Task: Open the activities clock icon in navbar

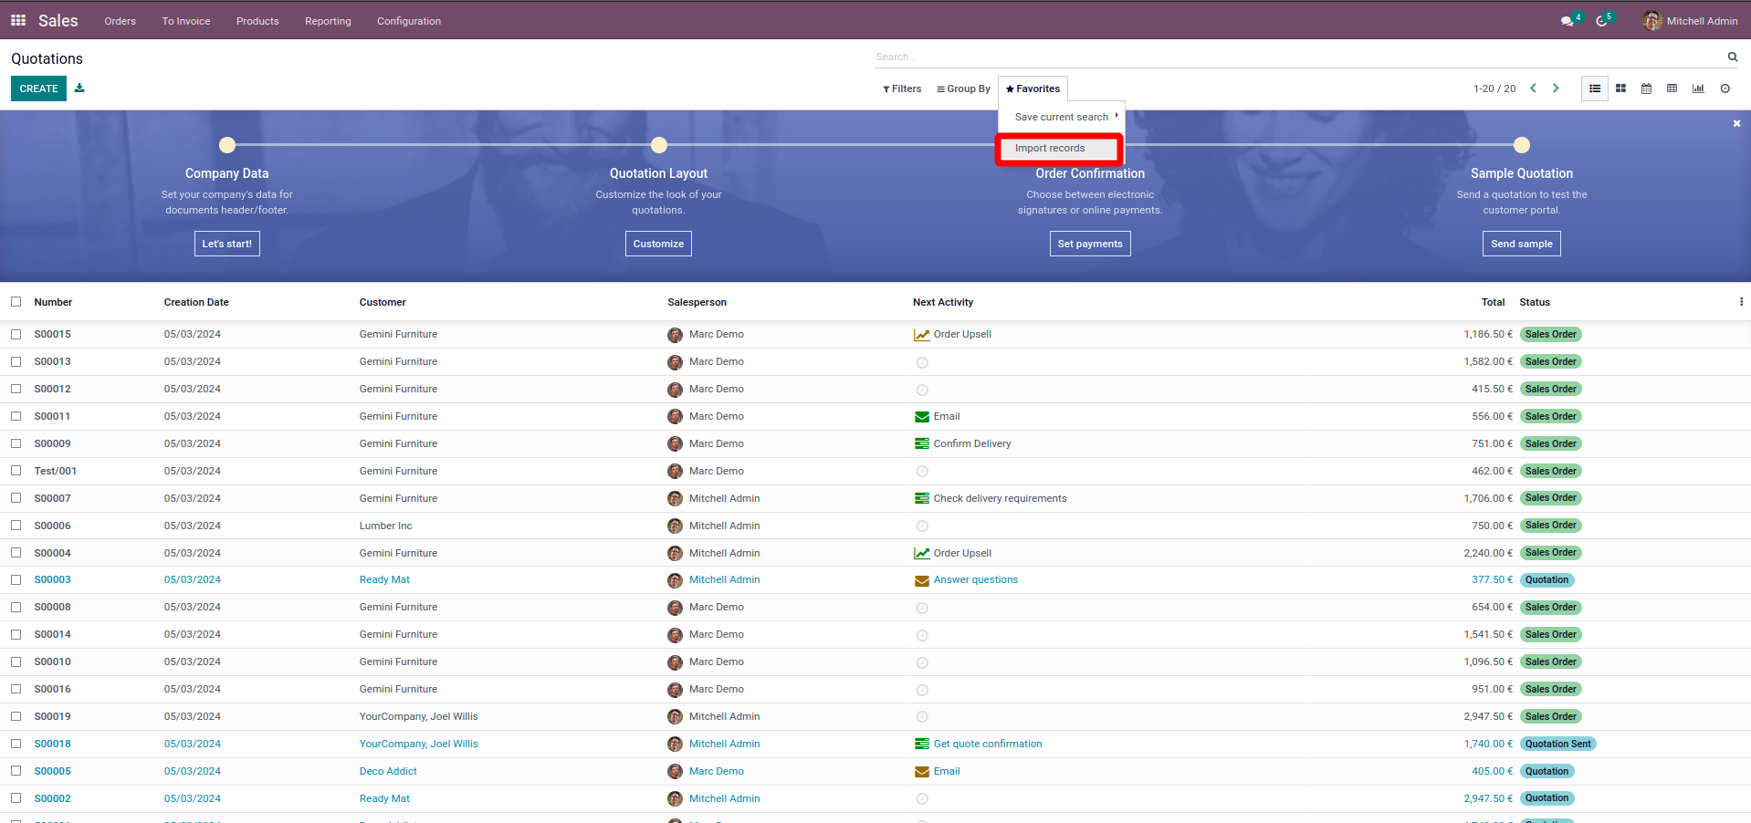Action: pos(1601,21)
